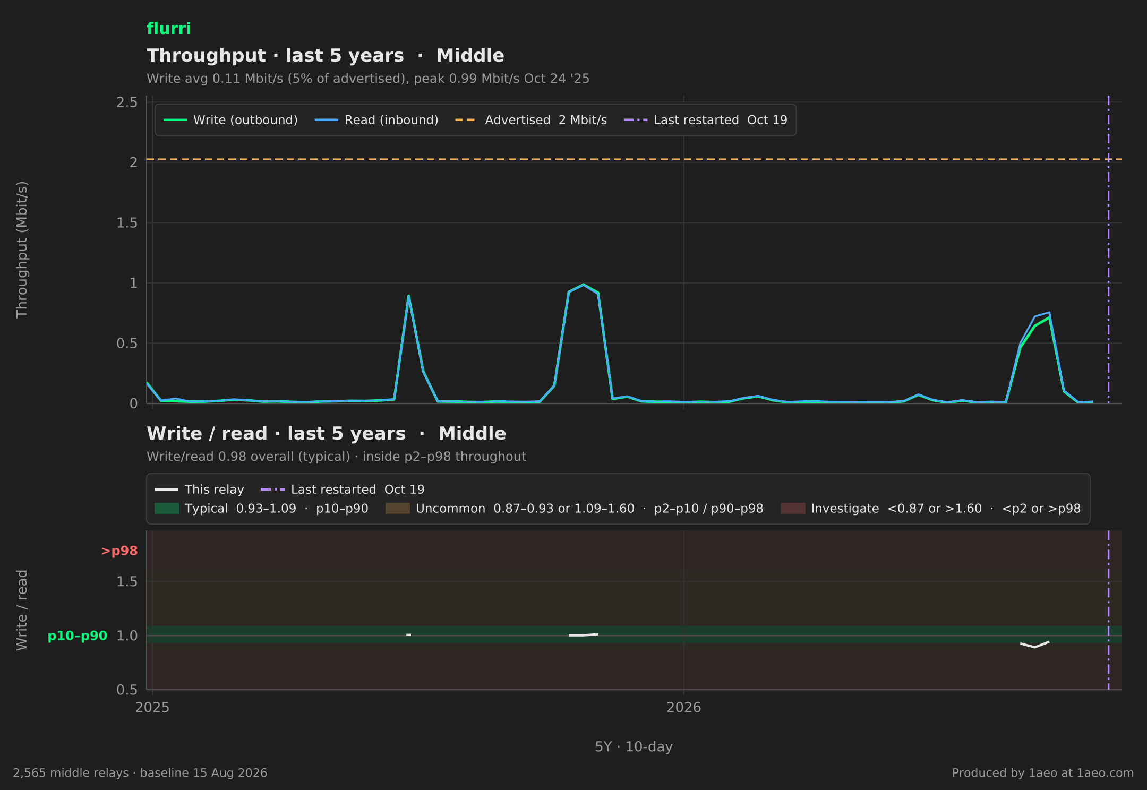Click the tallest throughput peak near 1 Mbit/s
This screenshot has width=1147, height=790.
click(583, 285)
